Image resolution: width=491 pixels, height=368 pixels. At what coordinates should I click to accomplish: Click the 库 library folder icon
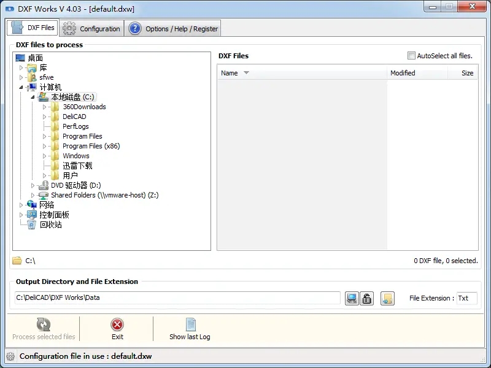(32, 67)
